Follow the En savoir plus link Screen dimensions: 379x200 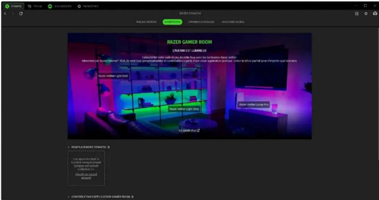coord(189,130)
